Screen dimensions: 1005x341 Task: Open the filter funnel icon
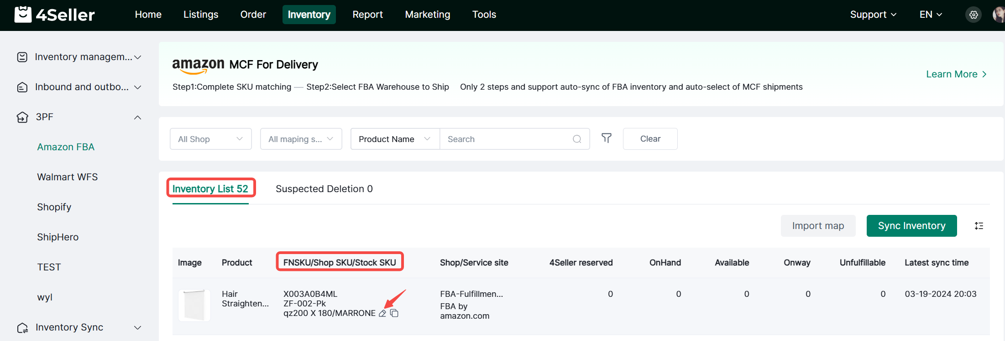pyautogui.click(x=606, y=138)
